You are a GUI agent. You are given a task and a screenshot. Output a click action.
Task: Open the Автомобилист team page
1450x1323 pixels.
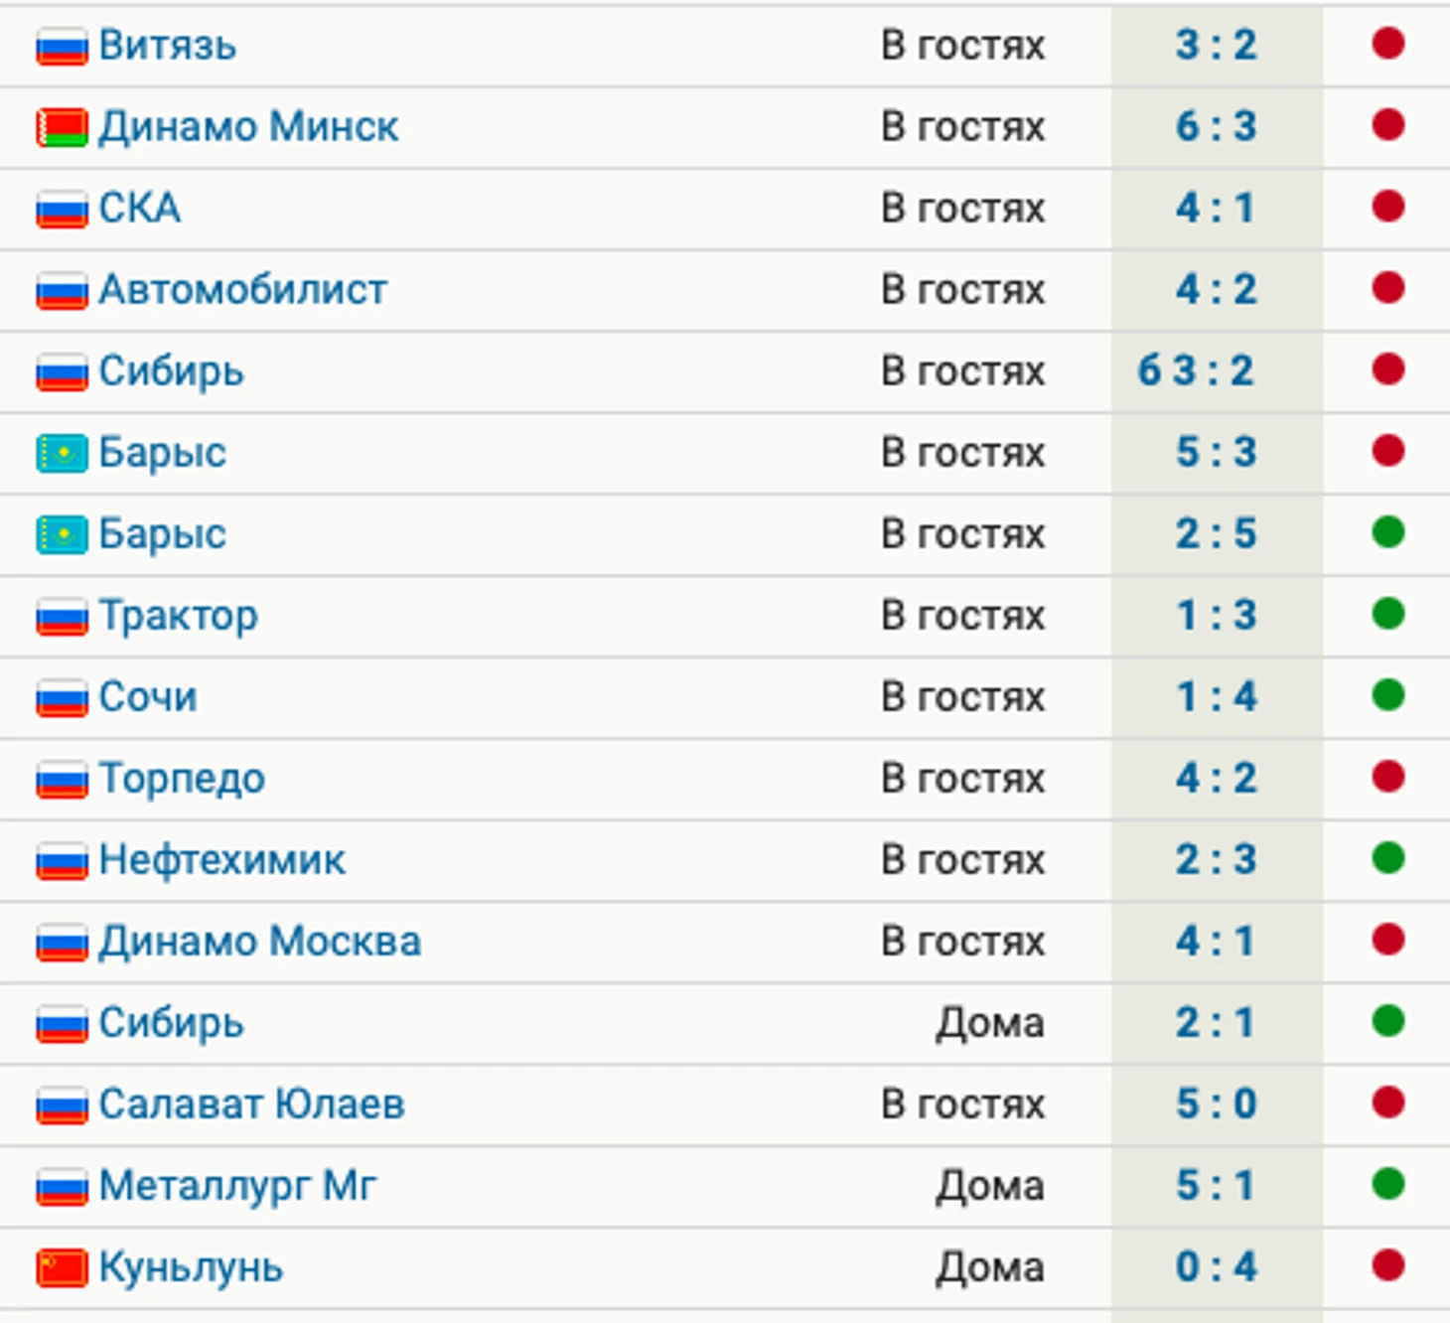point(242,289)
